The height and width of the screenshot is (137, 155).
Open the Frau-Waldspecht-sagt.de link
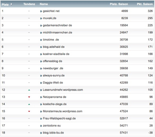pyautogui.click(x=59, y=118)
